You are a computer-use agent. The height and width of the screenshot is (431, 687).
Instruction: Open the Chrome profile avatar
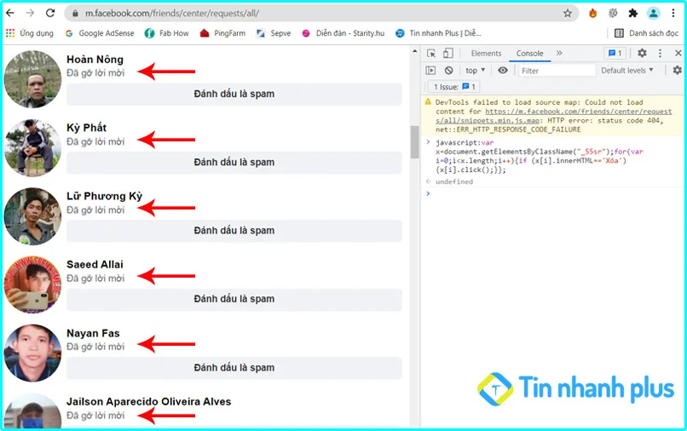tap(653, 13)
